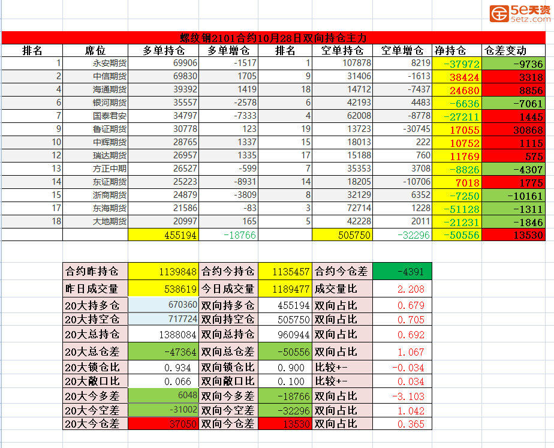This screenshot has width=554, height=448.
Task: Select the 海通期货 seat cell
Action: tap(95, 89)
